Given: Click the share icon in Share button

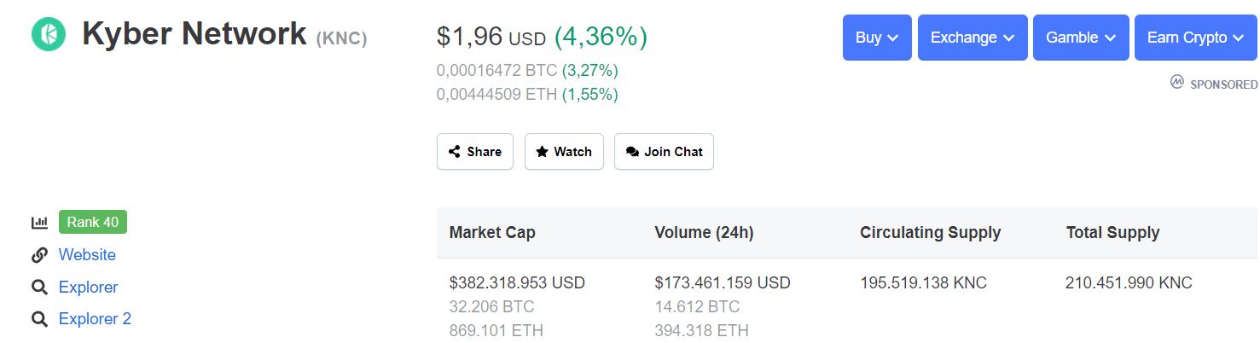Looking at the screenshot, I should [454, 152].
